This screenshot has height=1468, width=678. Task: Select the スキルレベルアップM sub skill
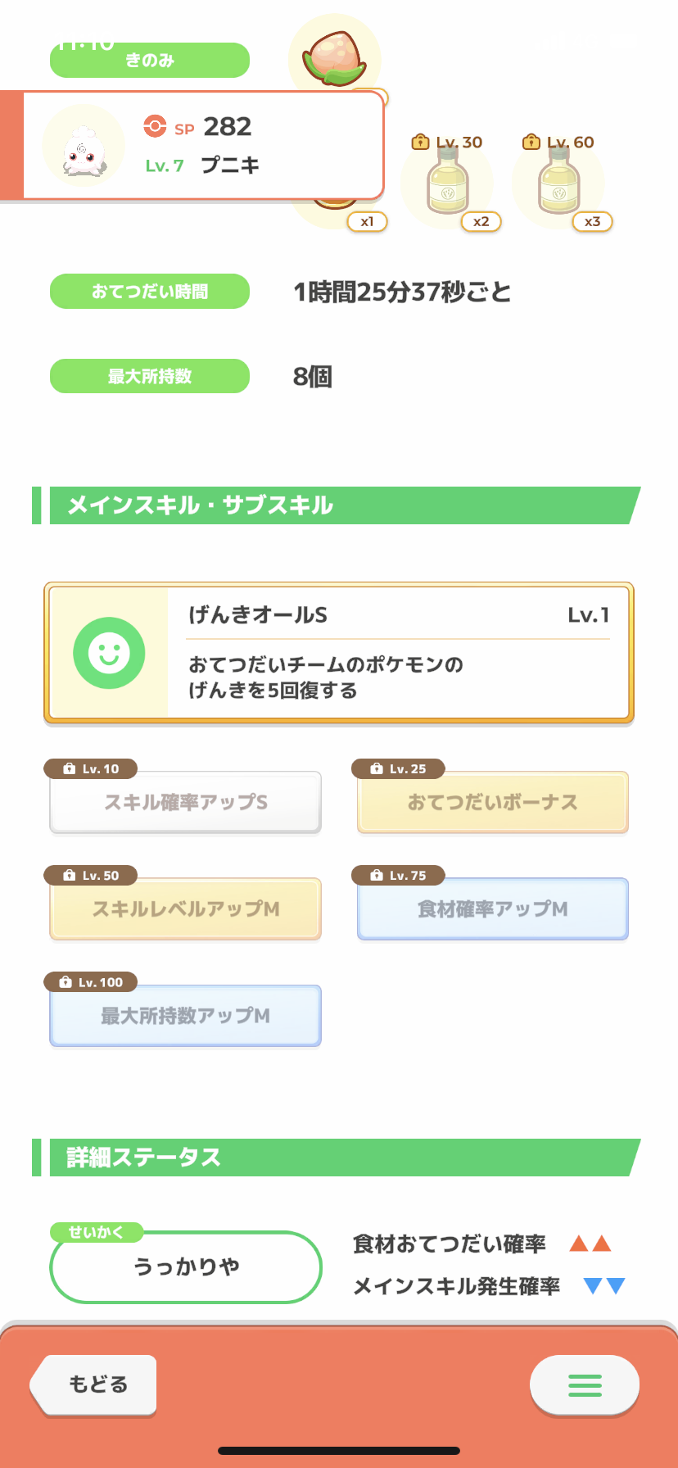tap(185, 908)
